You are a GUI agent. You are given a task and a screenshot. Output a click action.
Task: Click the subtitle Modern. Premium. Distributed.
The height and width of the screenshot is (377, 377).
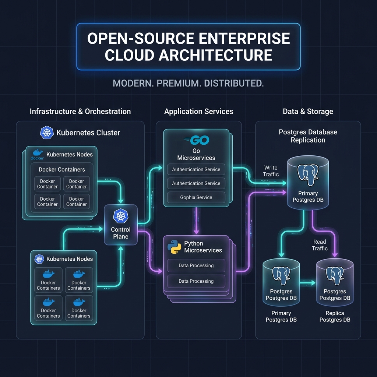click(188, 84)
